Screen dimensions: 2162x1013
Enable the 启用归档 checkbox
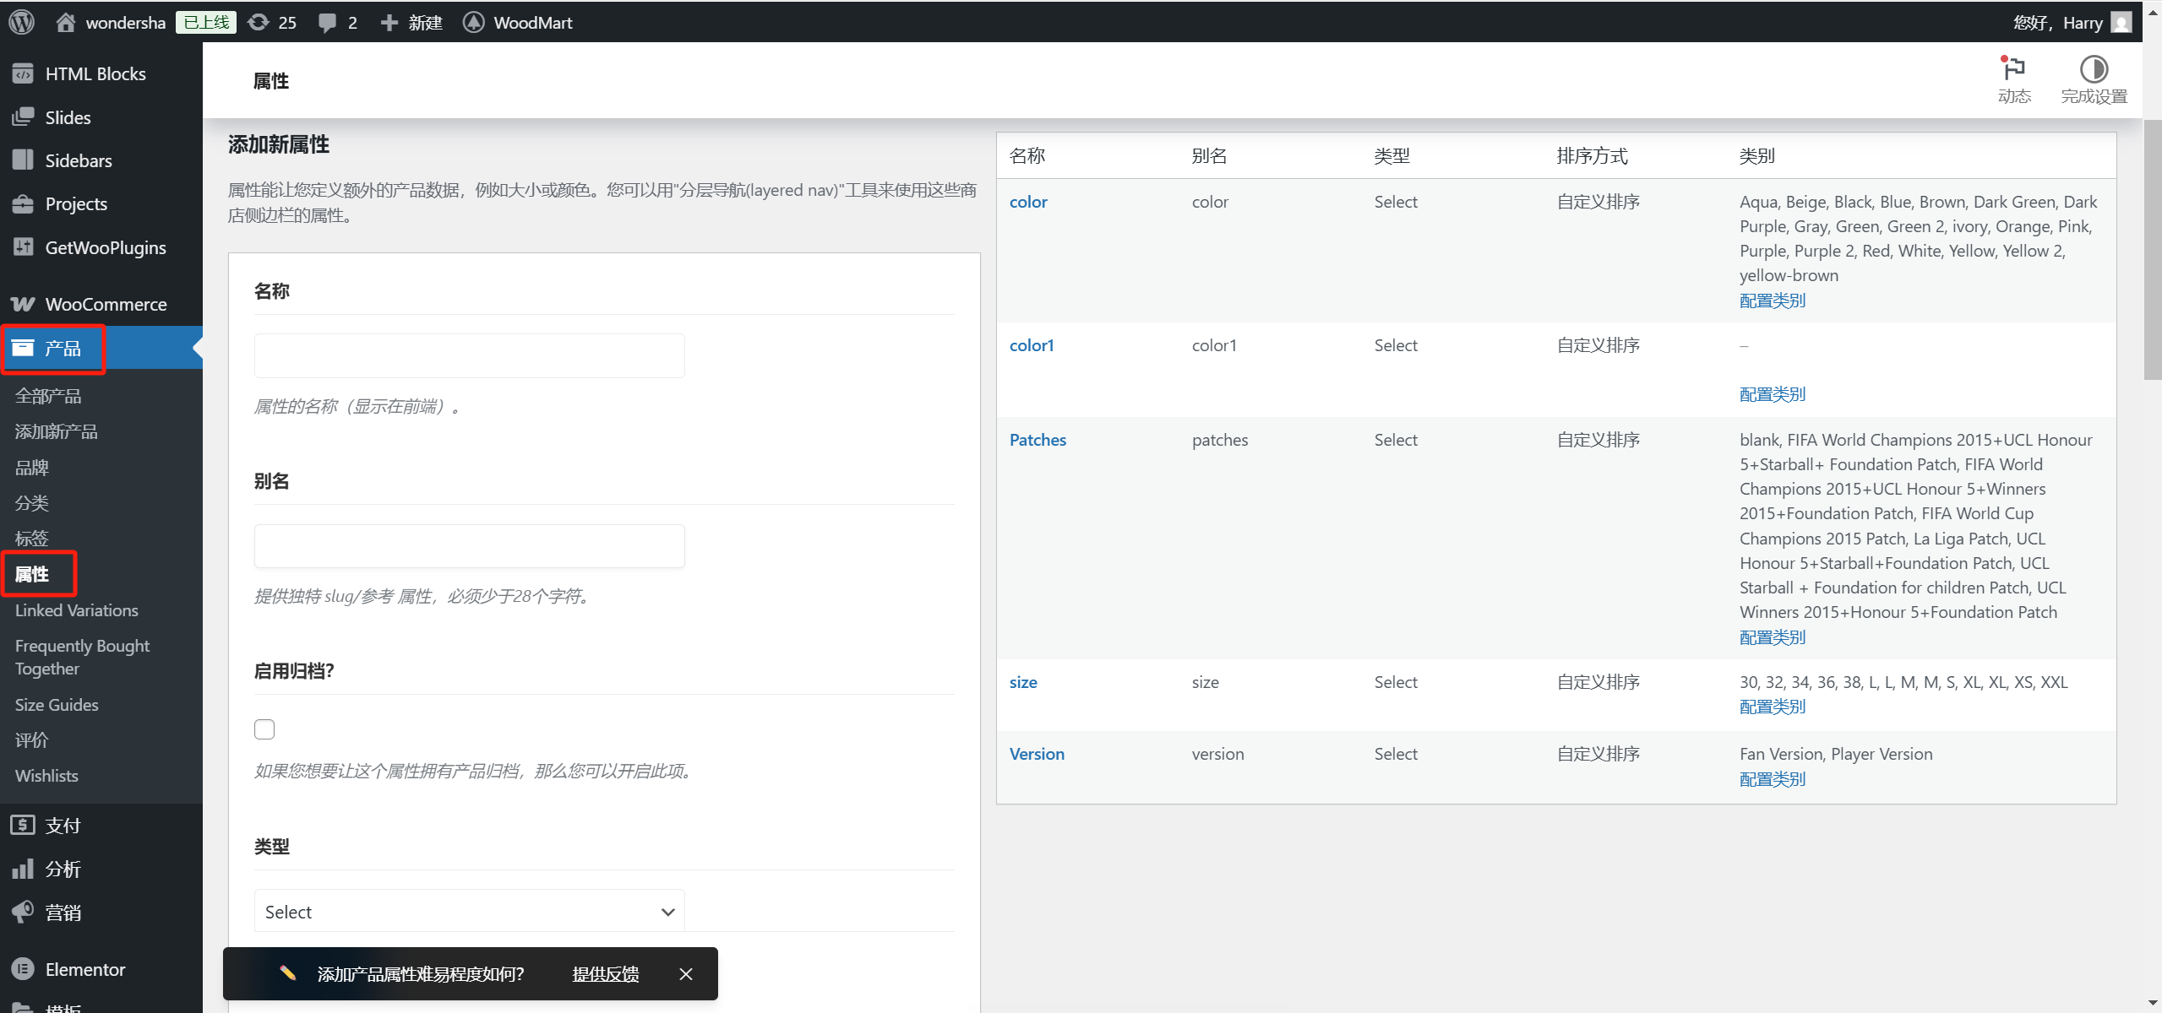pyautogui.click(x=264, y=729)
